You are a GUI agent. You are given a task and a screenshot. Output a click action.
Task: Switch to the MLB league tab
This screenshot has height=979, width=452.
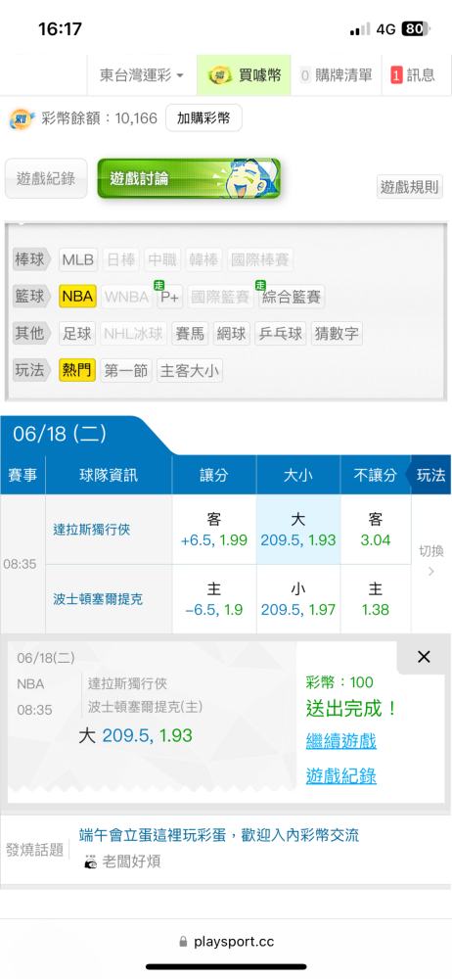point(78,259)
